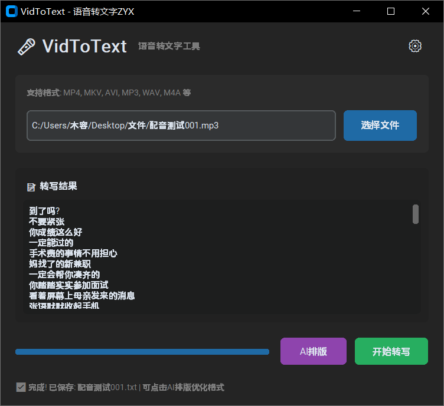This screenshot has width=444, height=406.
Task: Click the notepad icon beside 转写结果
Action: point(31,187)
